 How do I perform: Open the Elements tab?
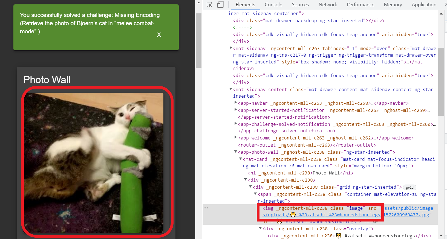tap(245, 5)
